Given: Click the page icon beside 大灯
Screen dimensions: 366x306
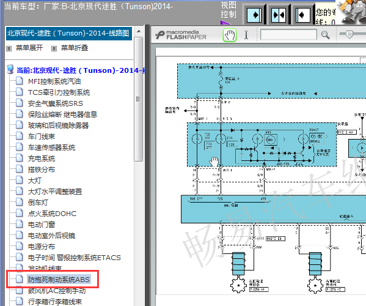Looking at the screenshot, I should (x=20, y=180).
